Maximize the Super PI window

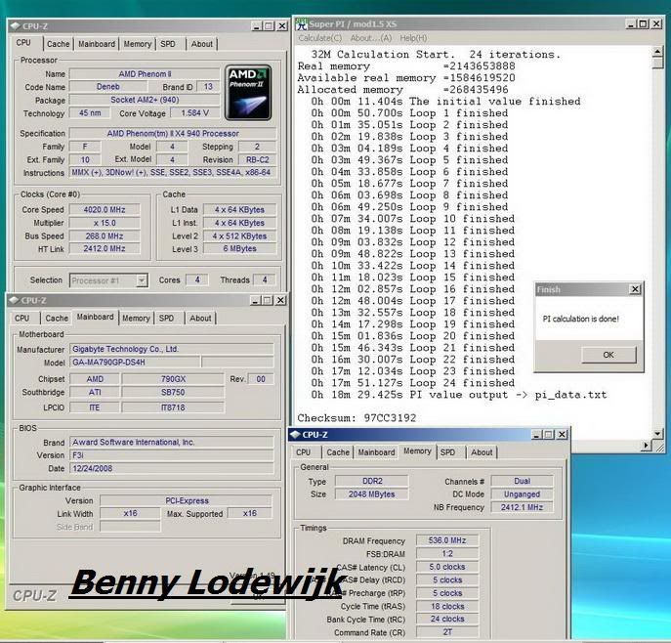pos(644,24)
